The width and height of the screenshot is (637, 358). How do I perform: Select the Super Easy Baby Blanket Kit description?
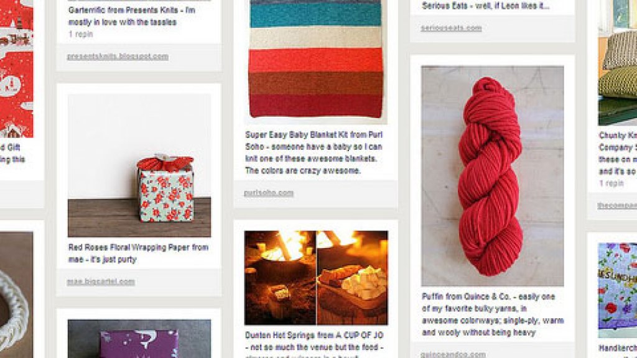tap(314, 153)
